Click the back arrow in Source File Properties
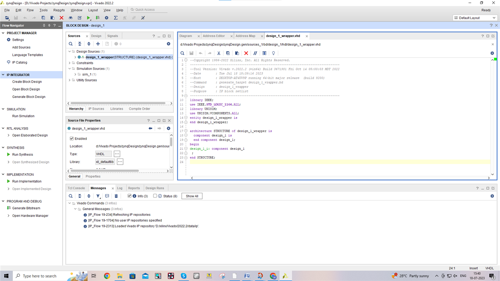Viewport: 500px width, 281px height. click(x=150, y=128)
